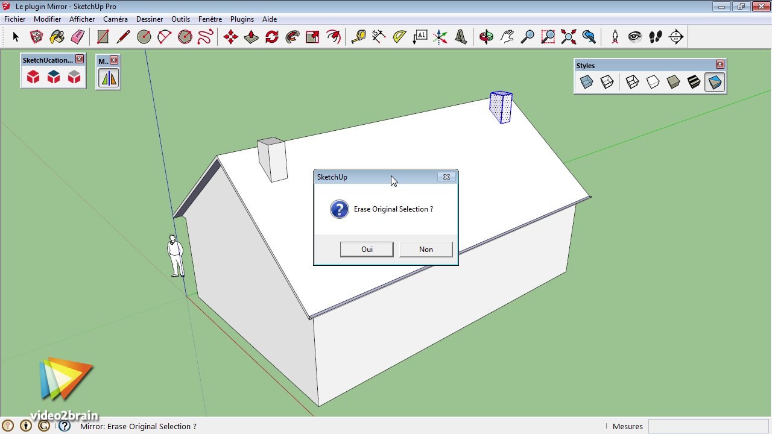Choose the Paint Bucket tool
The width and height of the screenshot is (772, 434).
57,37
